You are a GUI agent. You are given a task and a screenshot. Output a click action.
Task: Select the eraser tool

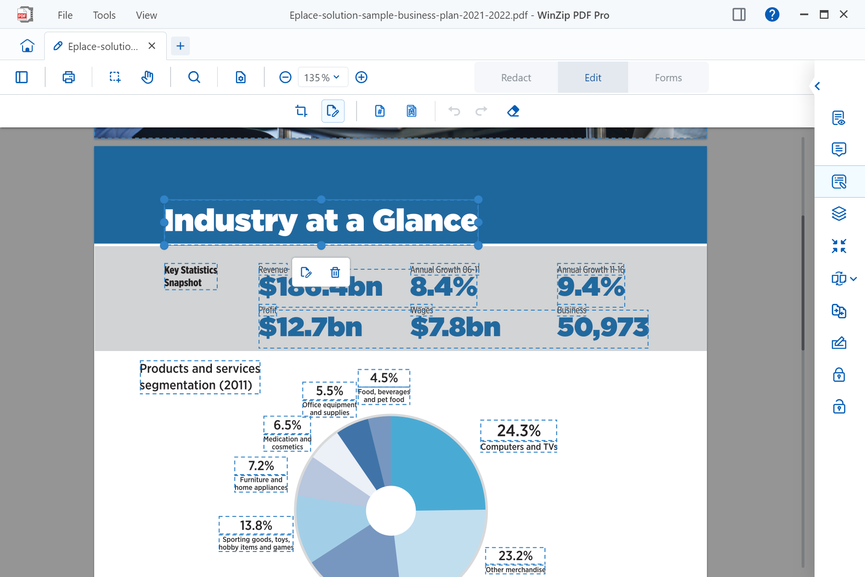click(513, 111)
